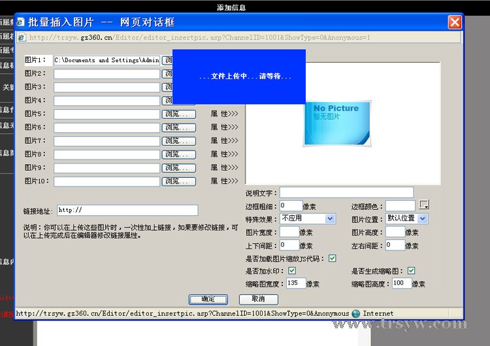Click into the 说明文字 caption field

click(x=346, y=192)
